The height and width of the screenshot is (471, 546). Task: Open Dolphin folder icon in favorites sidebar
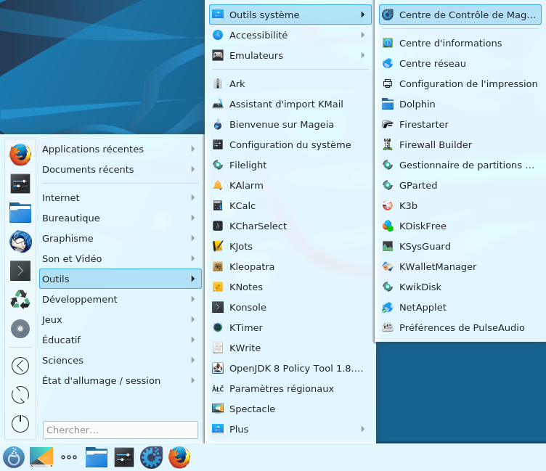click(x=20, y=213)
